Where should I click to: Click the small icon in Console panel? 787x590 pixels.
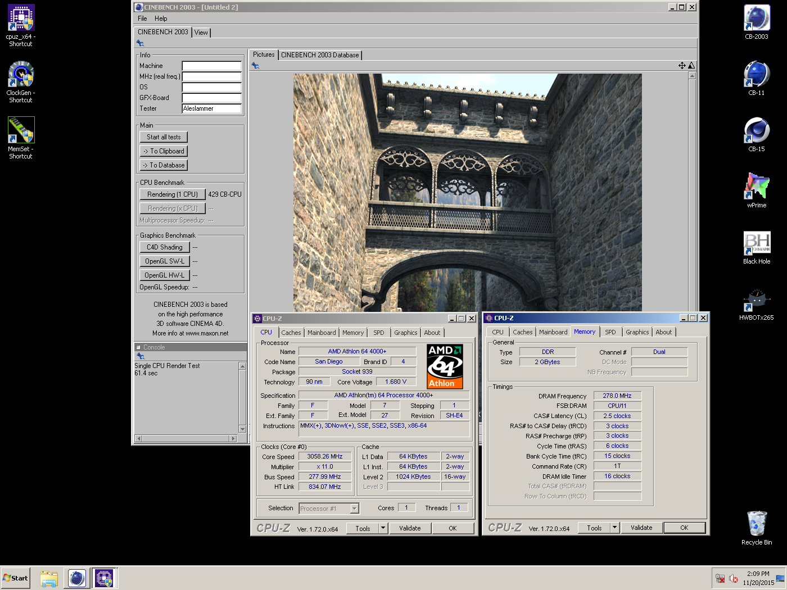tap(141, 356)
